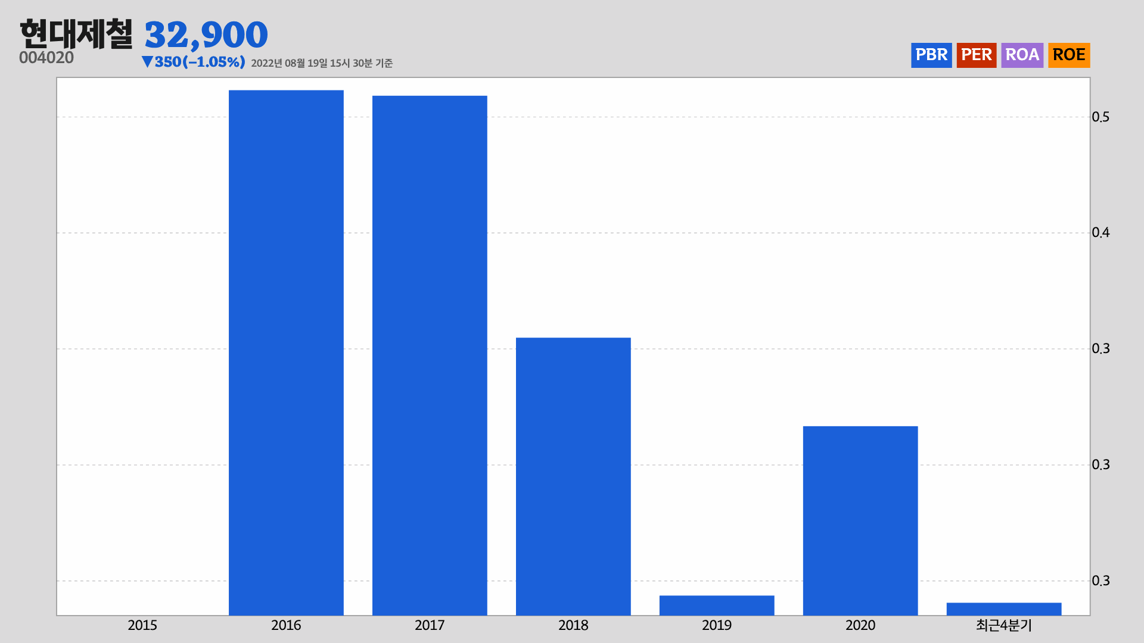Viewport: 1144px width, 643px height.
Task: Click the 2015 axis label
Action: [142, 625]
